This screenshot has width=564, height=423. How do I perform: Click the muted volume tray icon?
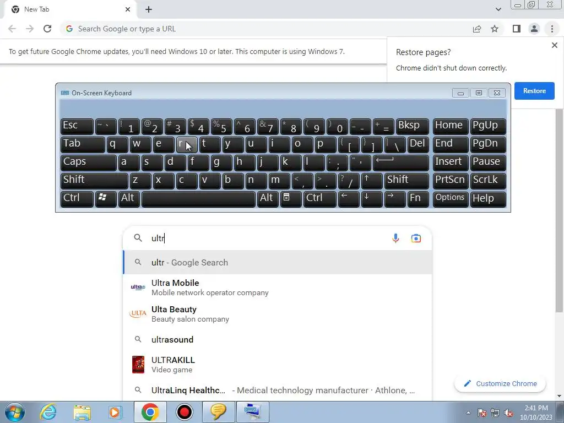(x=508, y=413)
